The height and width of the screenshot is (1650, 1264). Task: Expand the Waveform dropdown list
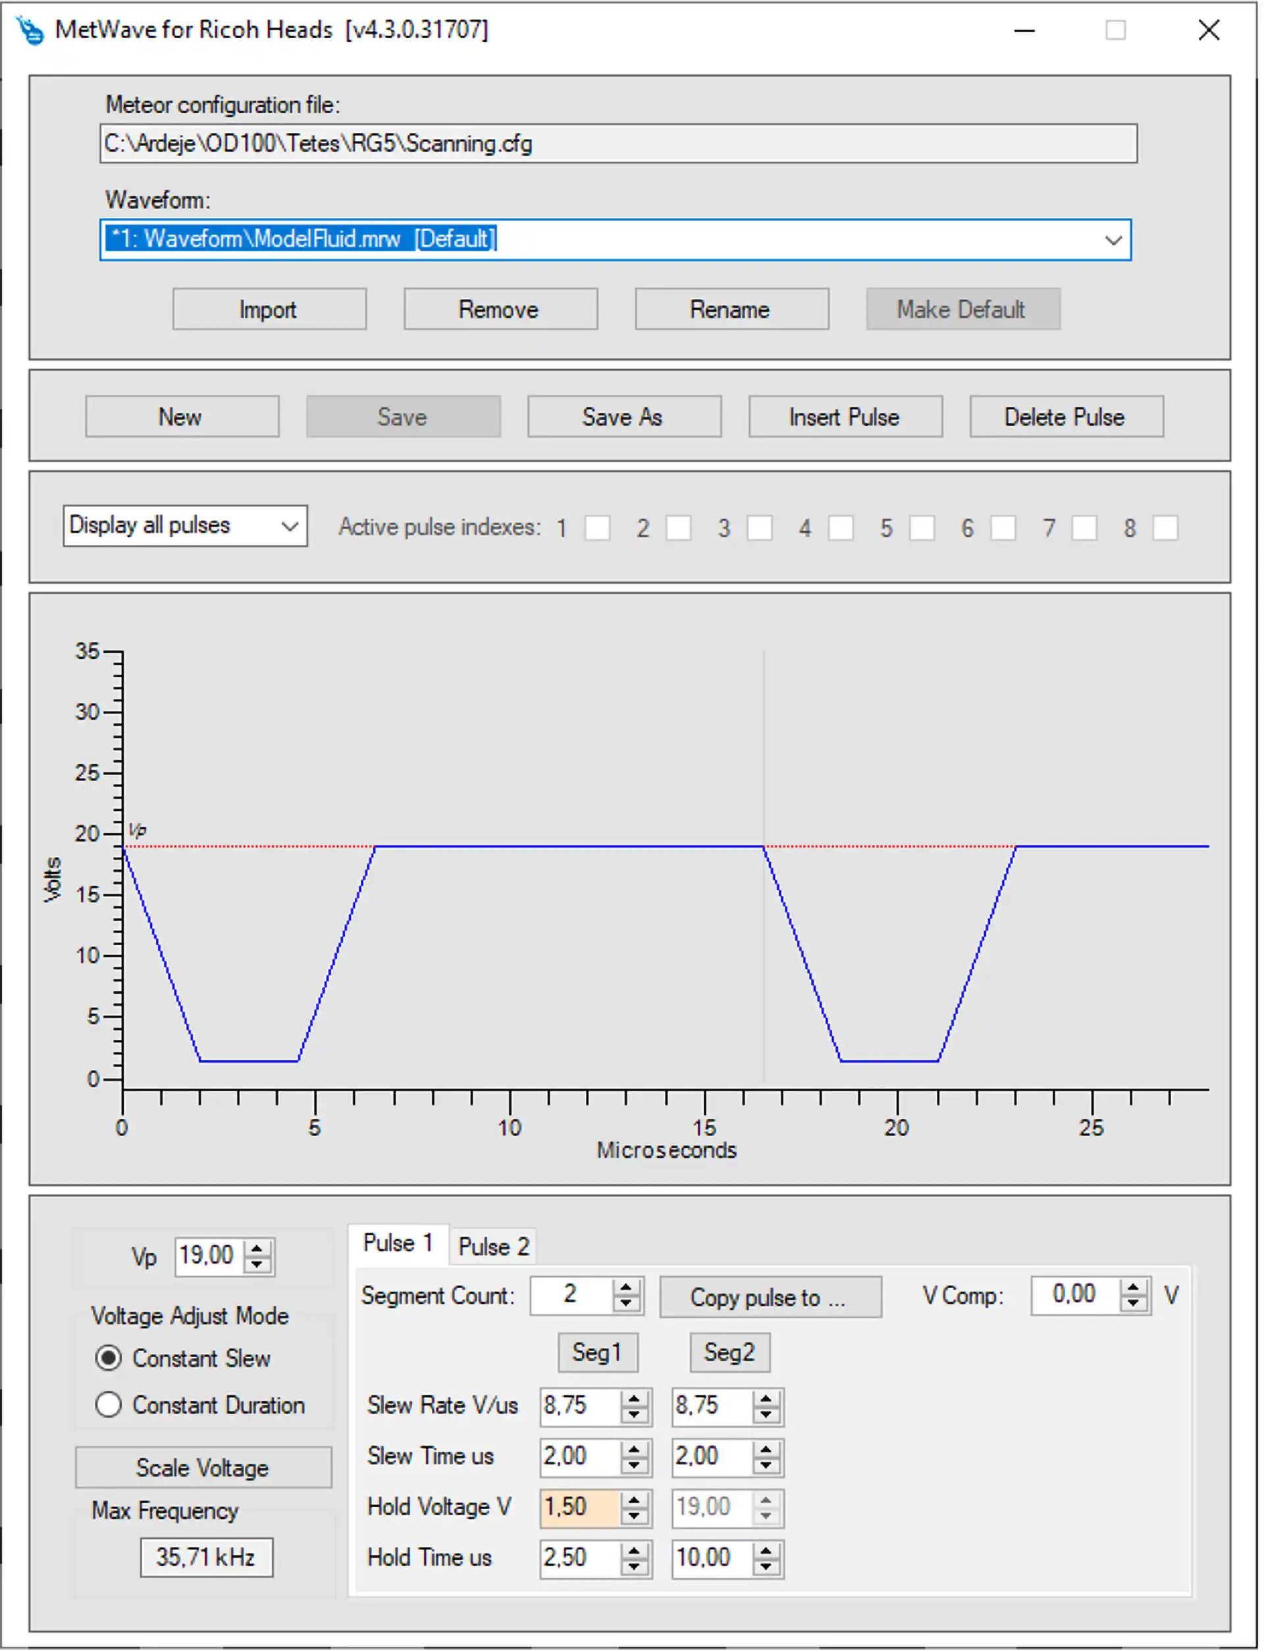click(x=1113, y=241)
